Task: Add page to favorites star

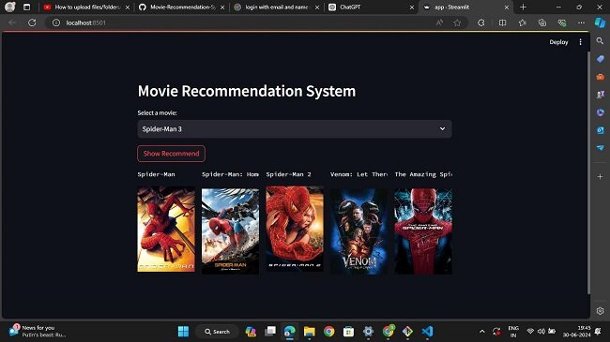Action: coord(457,22)
